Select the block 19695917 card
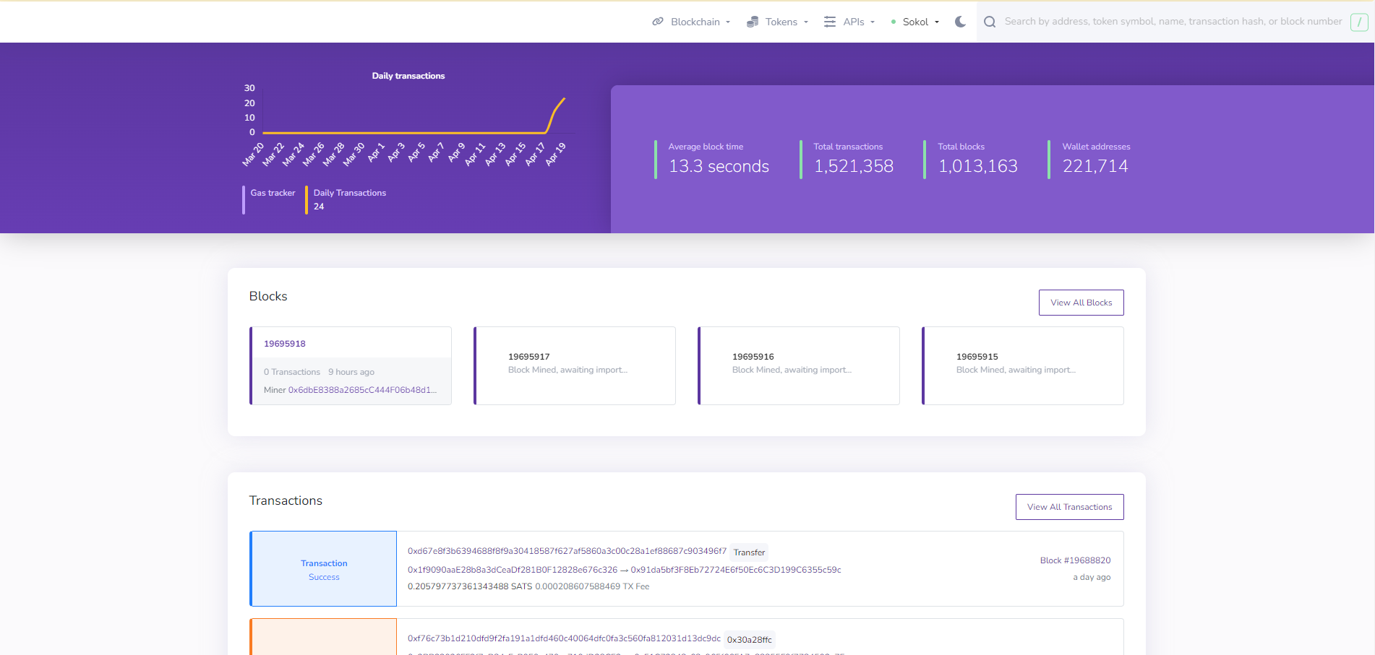The width and height of the screenshot is (1375, 655). click(x=575, y=365)
